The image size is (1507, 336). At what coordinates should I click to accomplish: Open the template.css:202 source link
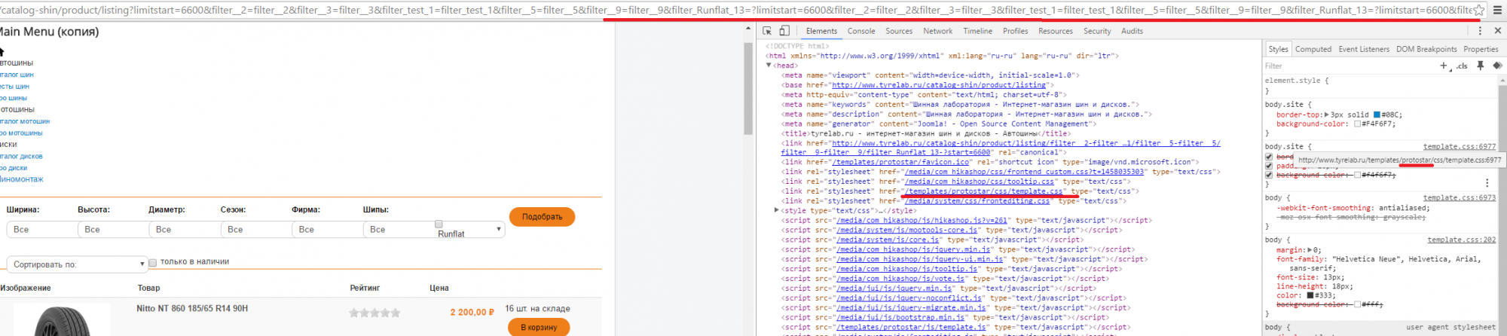pos(1461,240)
